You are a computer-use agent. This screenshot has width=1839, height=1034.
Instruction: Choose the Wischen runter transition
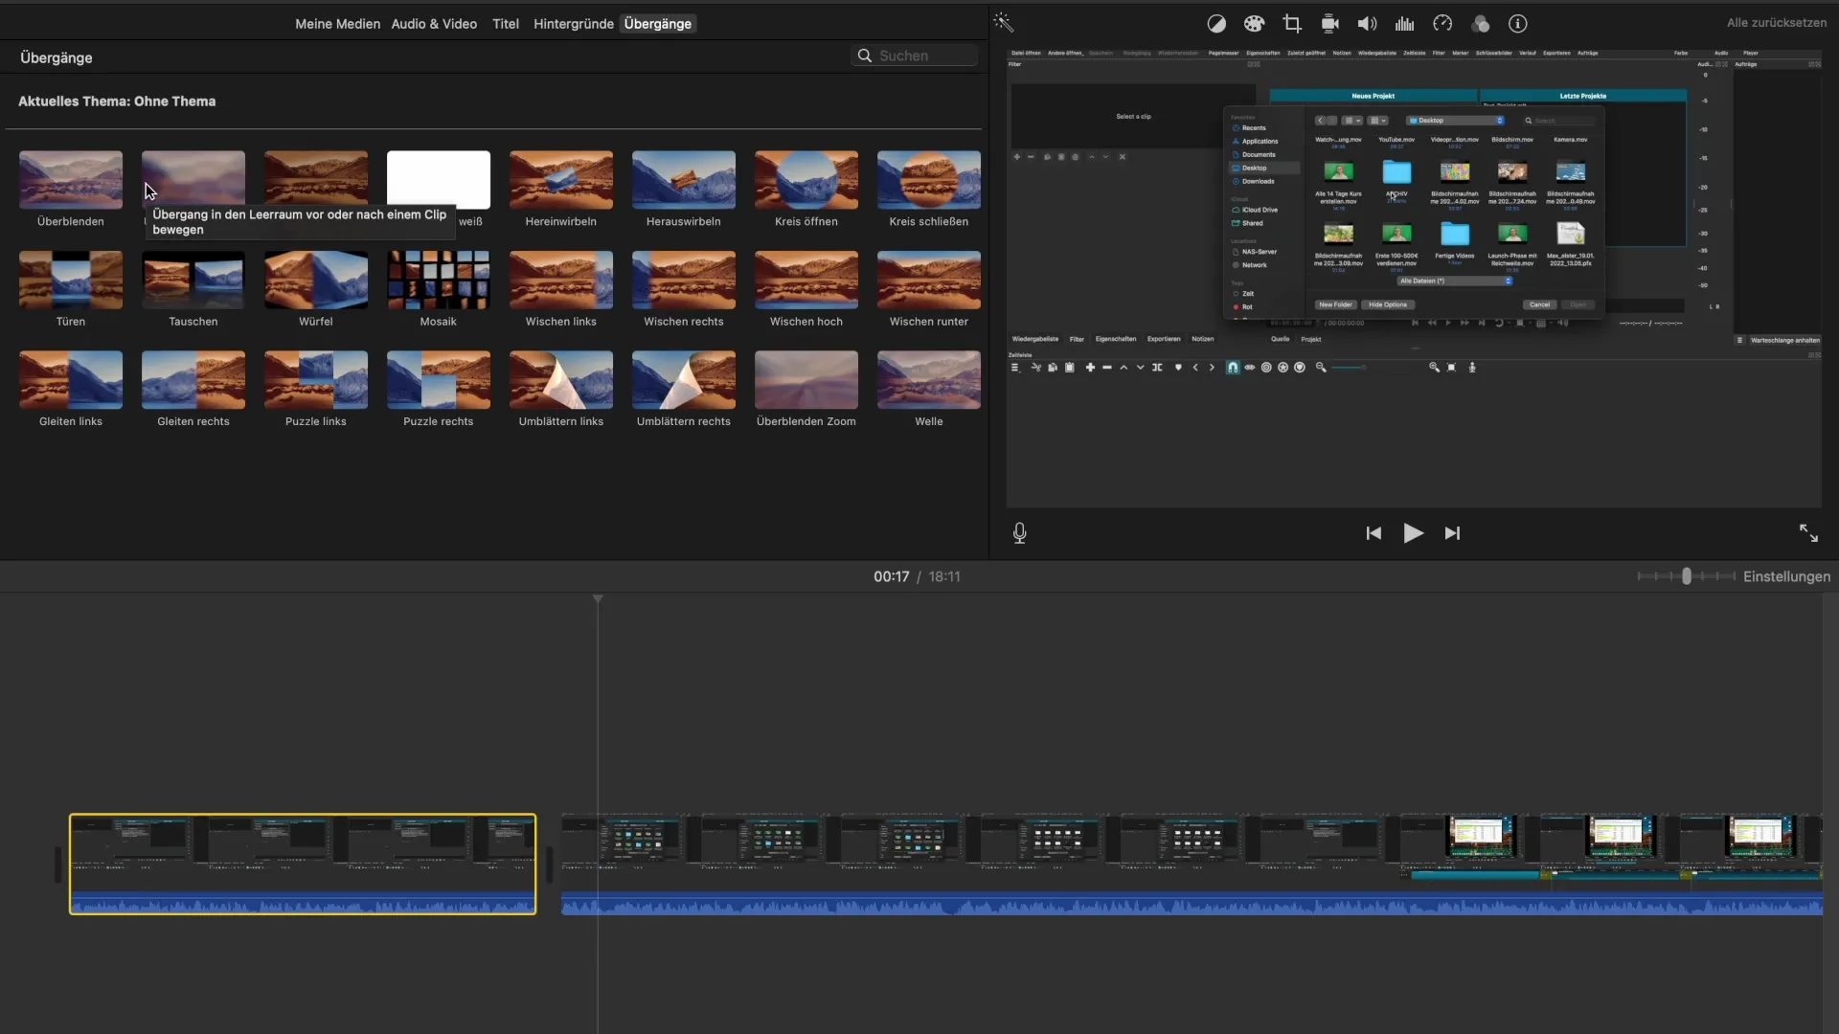pos(929,280)
